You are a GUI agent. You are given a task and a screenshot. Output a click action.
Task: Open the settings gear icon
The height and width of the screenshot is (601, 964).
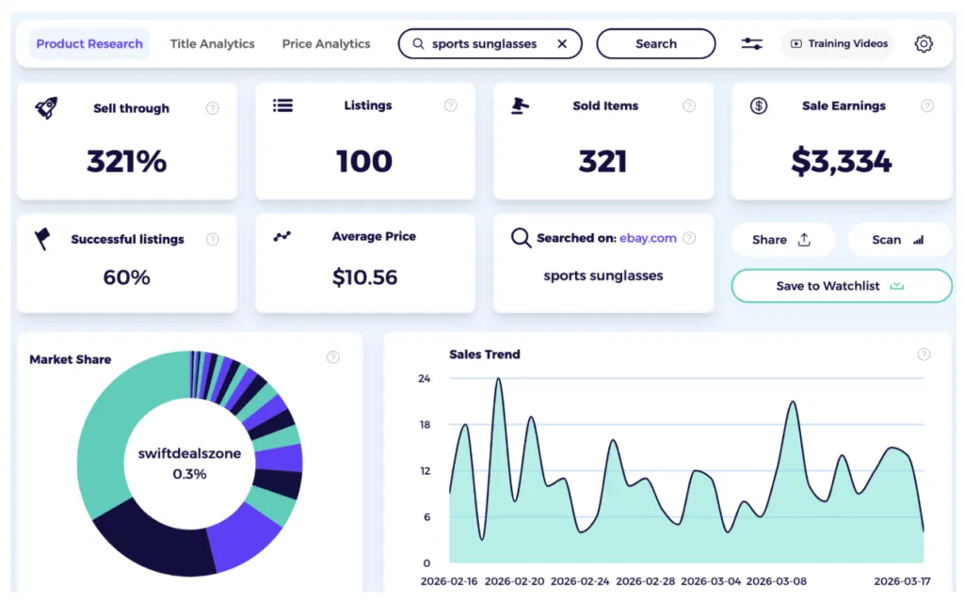click(924, 43)
